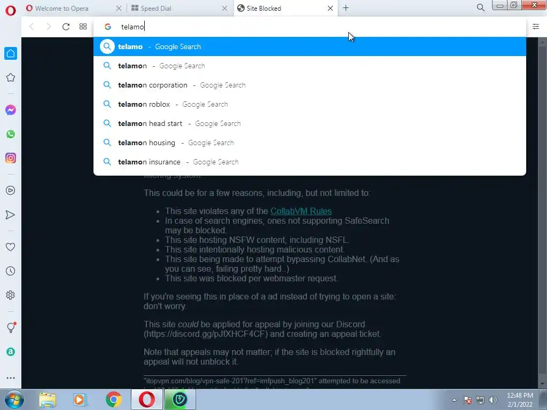Open the tab search magnifier icon
547x410 pixels.
480,7
